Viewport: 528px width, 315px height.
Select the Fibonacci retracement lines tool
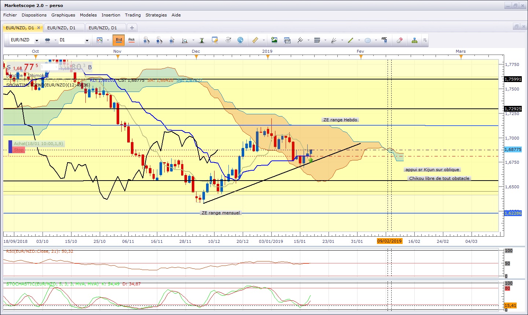[x=317, y=40]
